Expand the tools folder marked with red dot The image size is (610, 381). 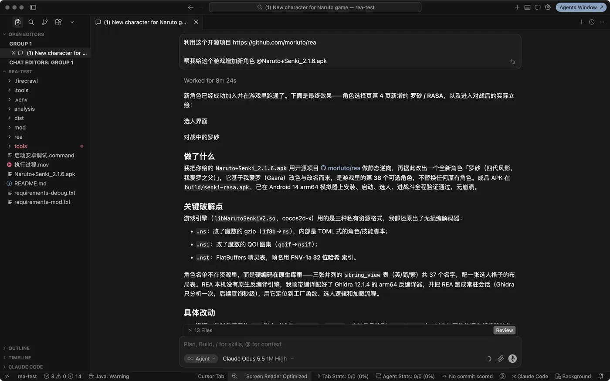pyautogui.click(x=45, y=146)
